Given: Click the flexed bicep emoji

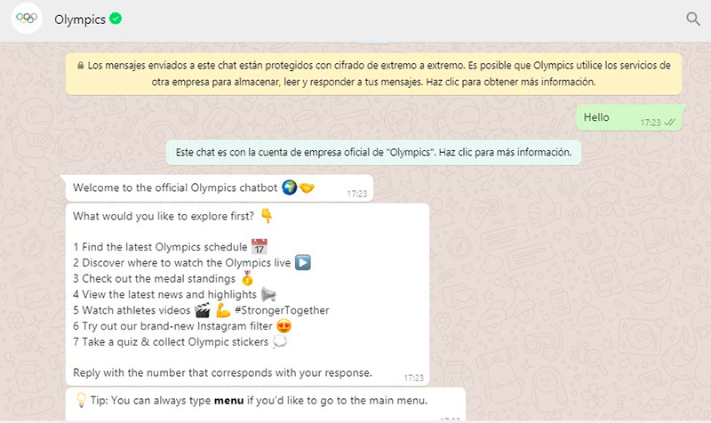Looking at the screenshot, I should click(223, 310).
